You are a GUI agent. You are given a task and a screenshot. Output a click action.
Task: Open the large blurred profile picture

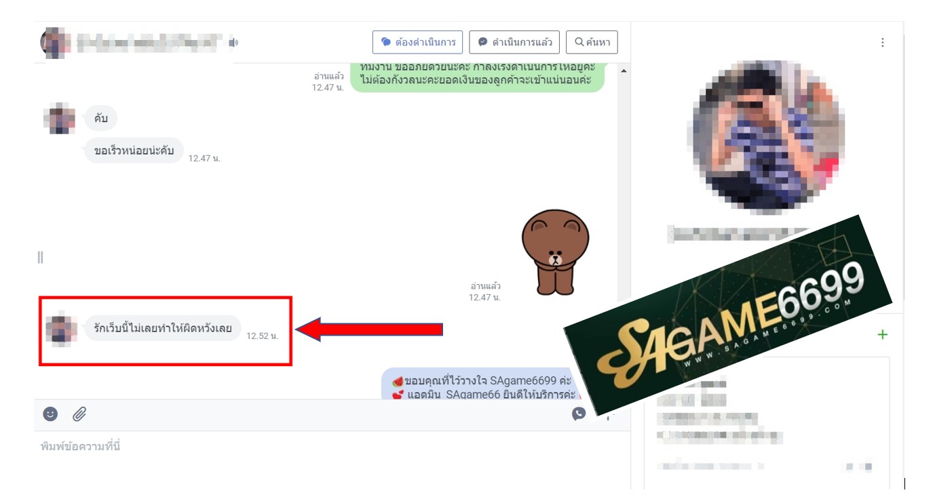(x=769, y=136)
